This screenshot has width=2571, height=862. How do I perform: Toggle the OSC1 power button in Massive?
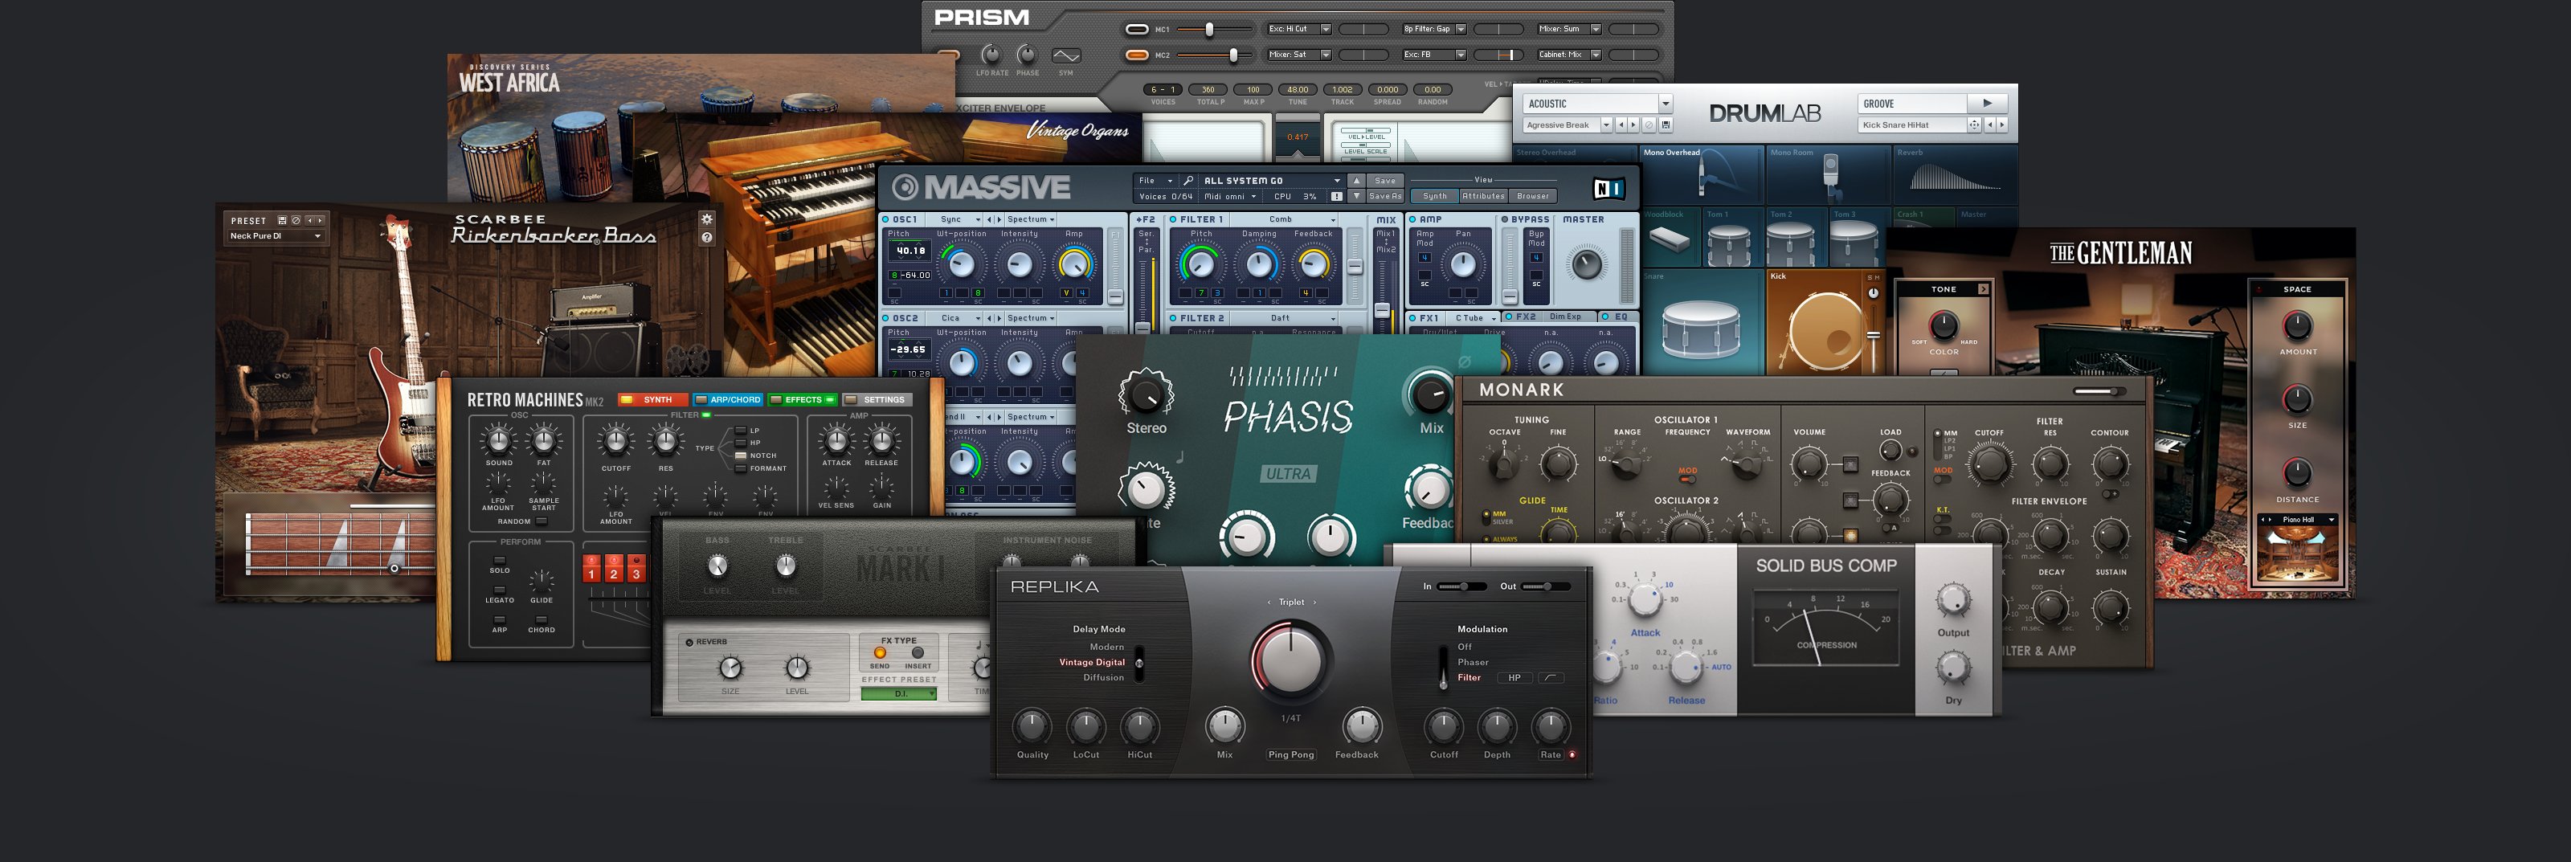point(885,219)
